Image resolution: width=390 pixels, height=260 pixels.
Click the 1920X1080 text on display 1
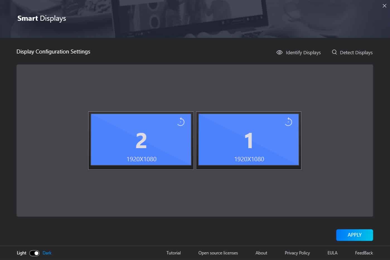click(x=249, y=159)
